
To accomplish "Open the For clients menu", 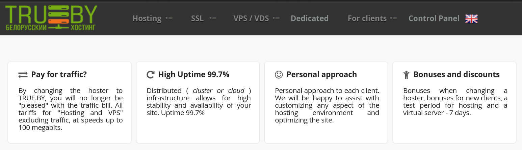I will pos(367,18).
